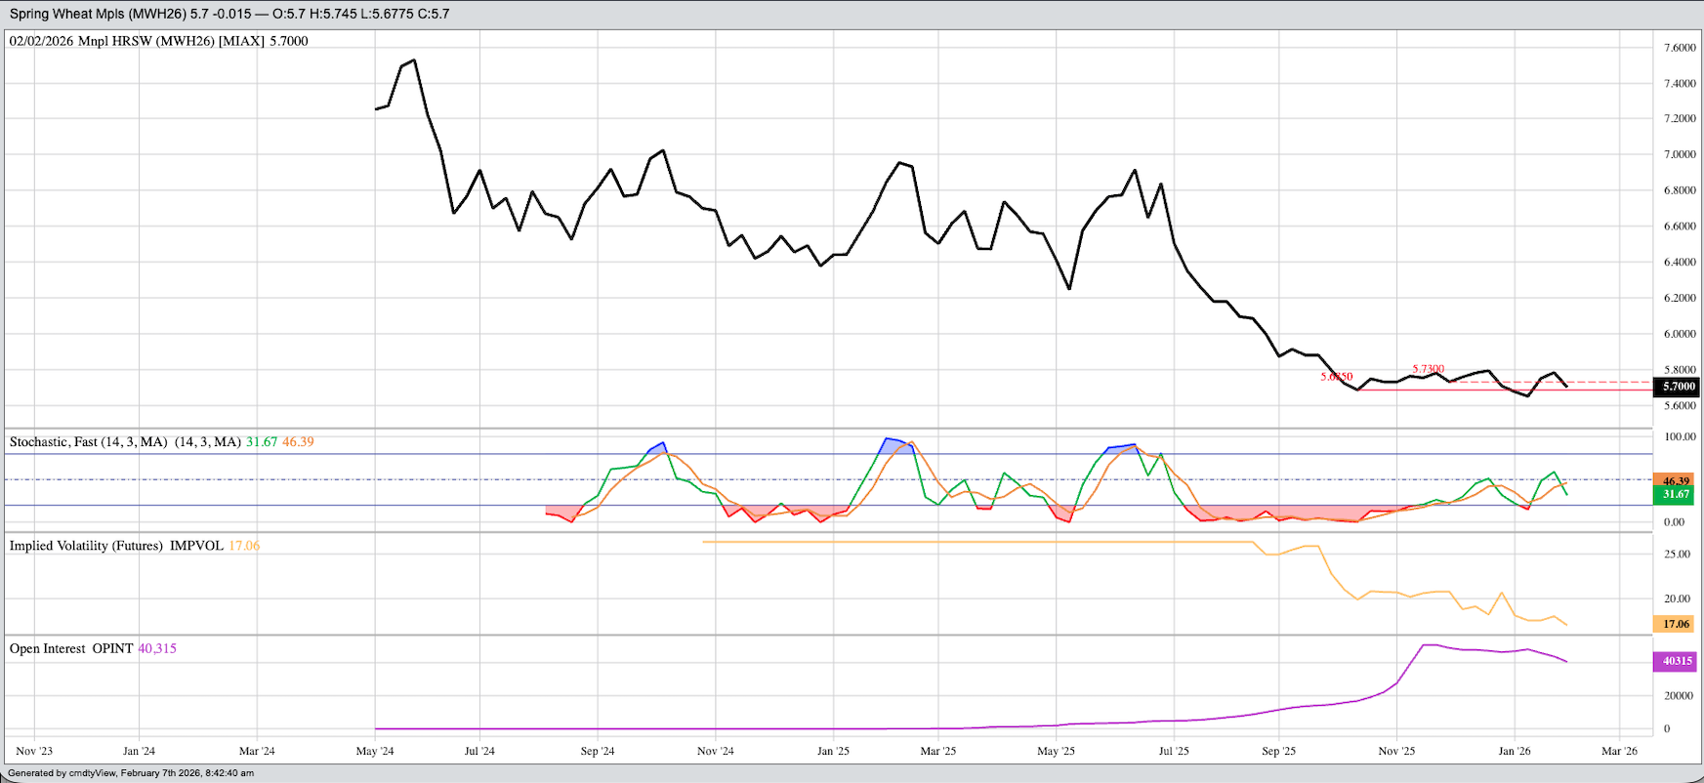This screenshot has width=1704, height=783.
Task: Click the red 5.6850 support level label
Action: 1337,377
